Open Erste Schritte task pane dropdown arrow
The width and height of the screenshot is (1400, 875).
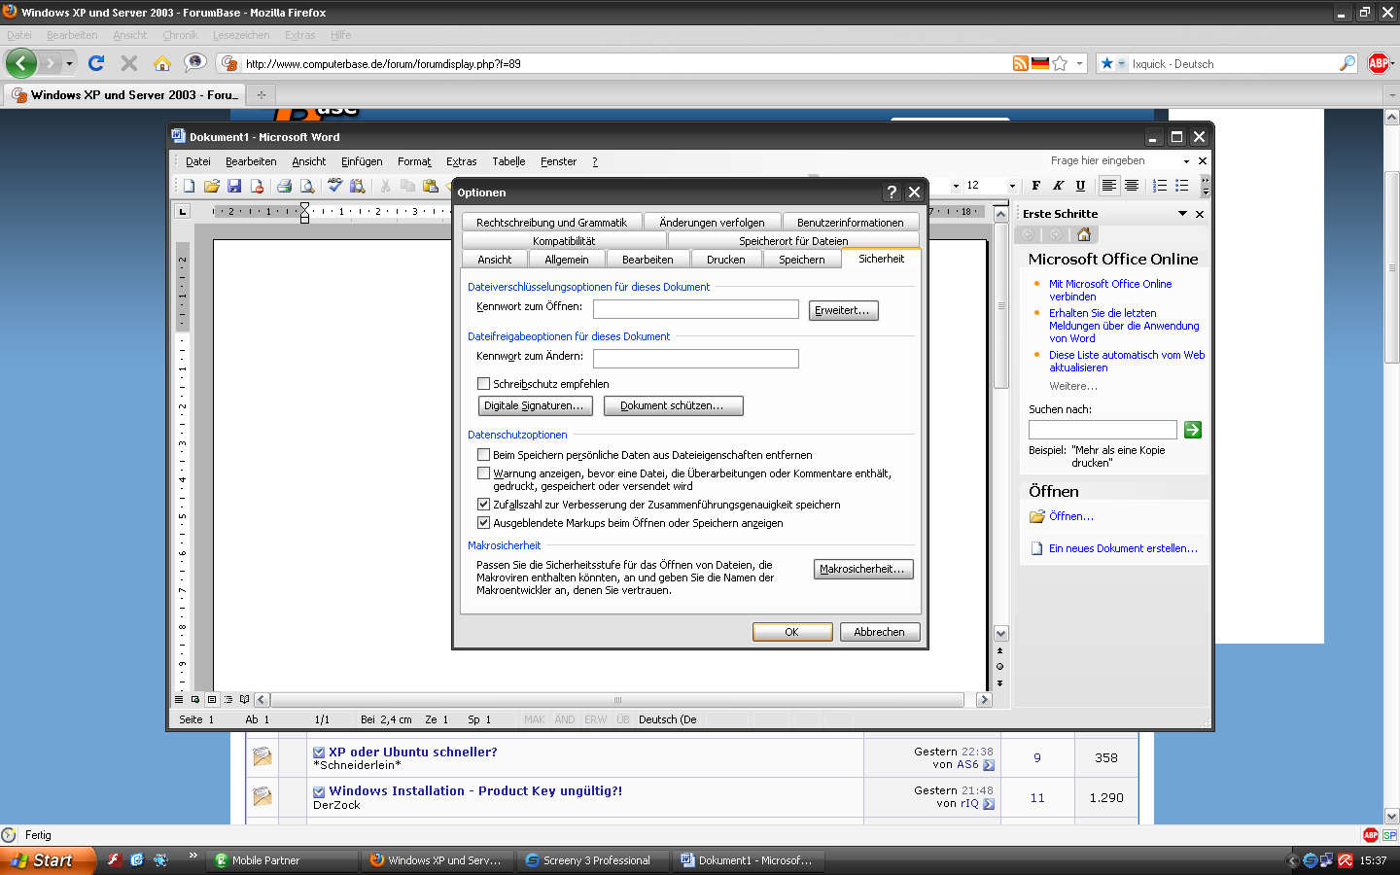point(1183,214)
